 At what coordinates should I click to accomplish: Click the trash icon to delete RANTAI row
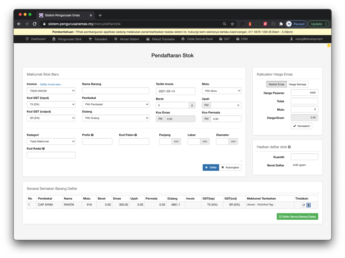click(309, 205)
